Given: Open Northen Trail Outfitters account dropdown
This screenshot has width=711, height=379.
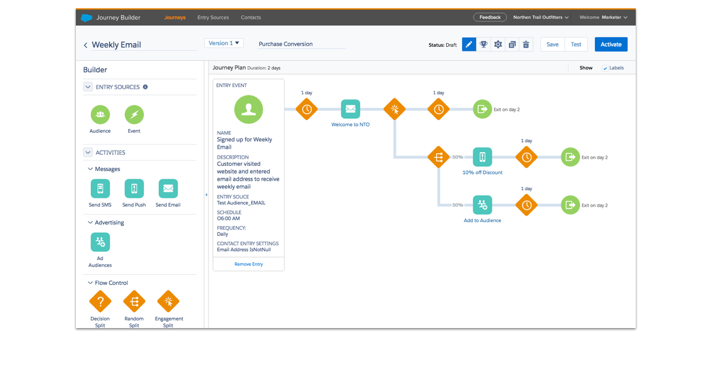Looking at the screenshot, I should (540, 17).
